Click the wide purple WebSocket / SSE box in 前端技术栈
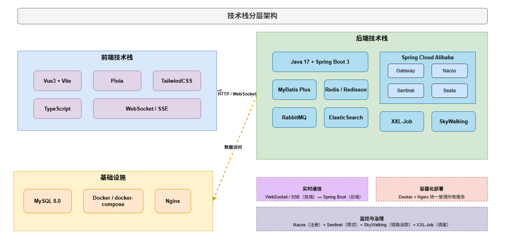This screenshot has height=249, width=508. click(x=147, y=109)
